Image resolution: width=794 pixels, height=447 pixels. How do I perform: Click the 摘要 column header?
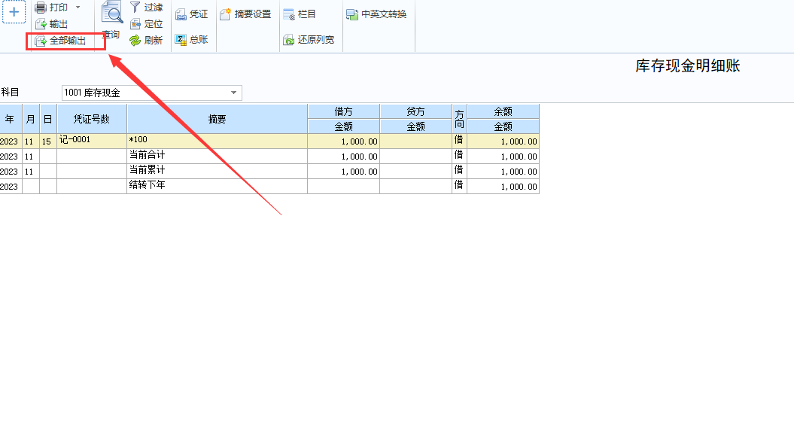[217, 119]
